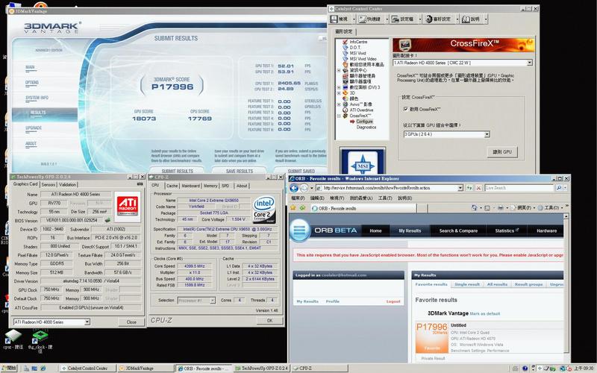The width and height of the screenshot is (597, 373).
Task: Click the Show Desktop quick launch icon
Action: (x=34, y=369)
